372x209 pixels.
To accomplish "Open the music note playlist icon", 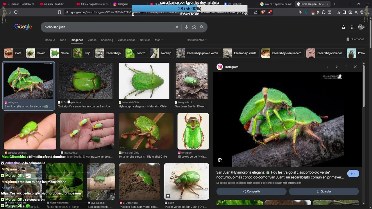I will (339, 12).
